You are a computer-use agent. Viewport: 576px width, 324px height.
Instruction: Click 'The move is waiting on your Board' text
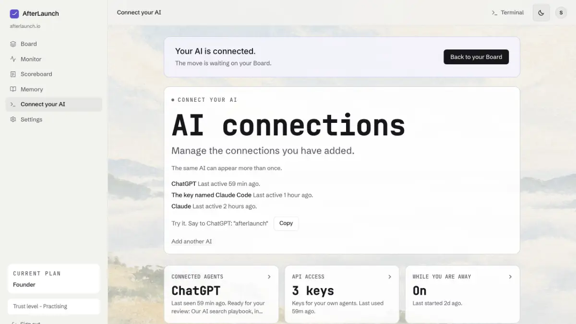[x=223, y=63]
